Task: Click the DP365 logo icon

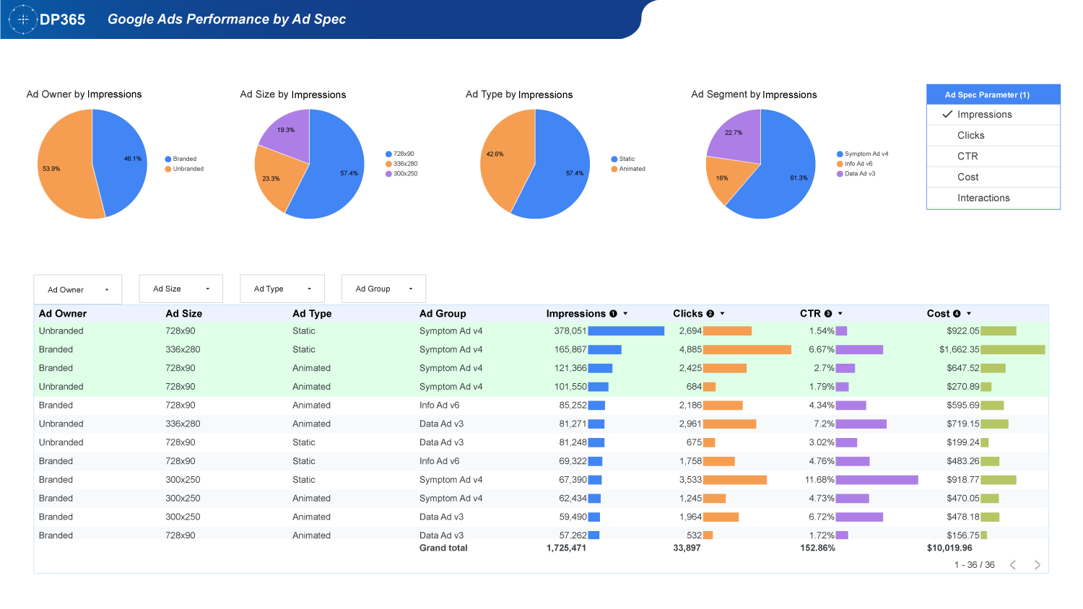Action: pos(23,19)
